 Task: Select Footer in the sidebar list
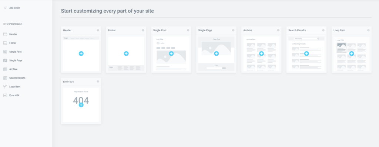click(13, 43)
